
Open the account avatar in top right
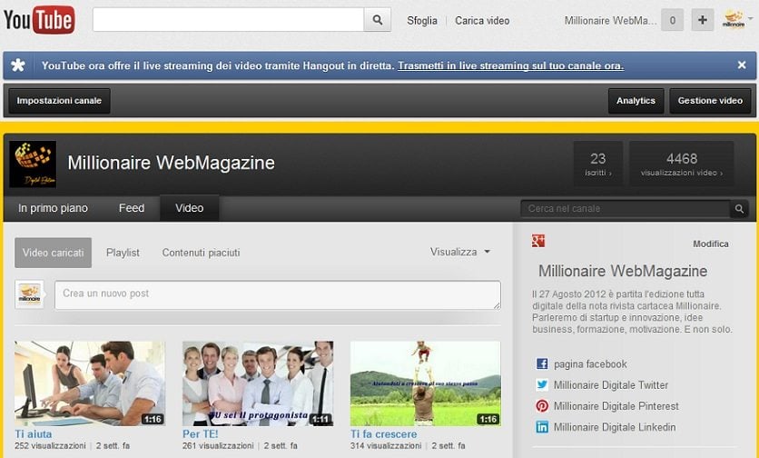pyautogui.click(x=734, y=20)
